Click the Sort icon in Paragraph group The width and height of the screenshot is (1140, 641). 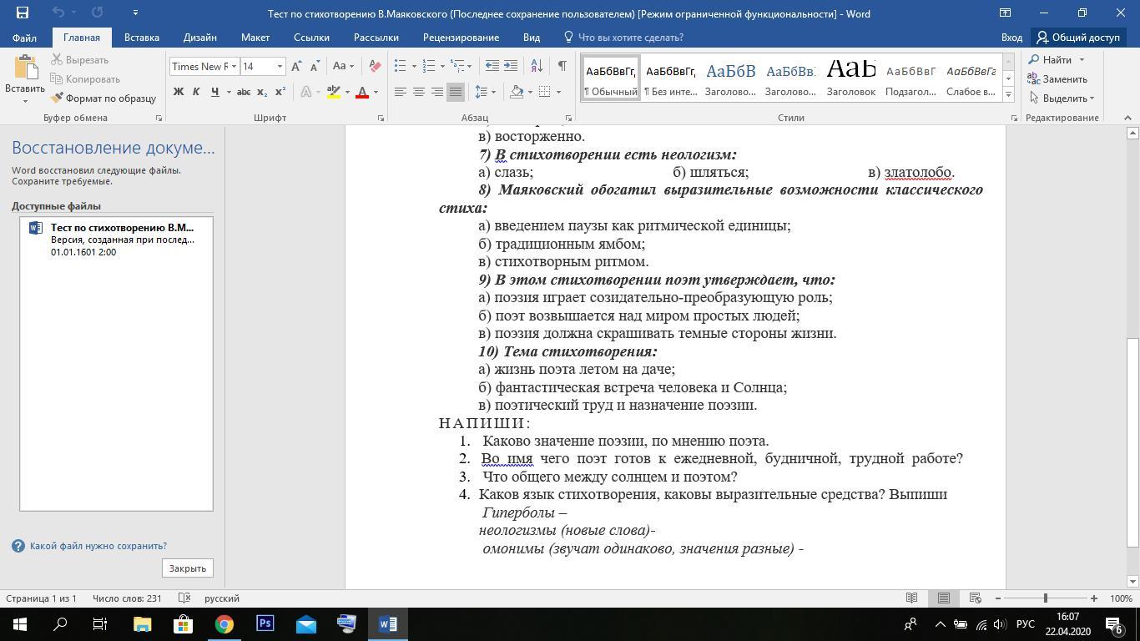(x=537, y=66)
